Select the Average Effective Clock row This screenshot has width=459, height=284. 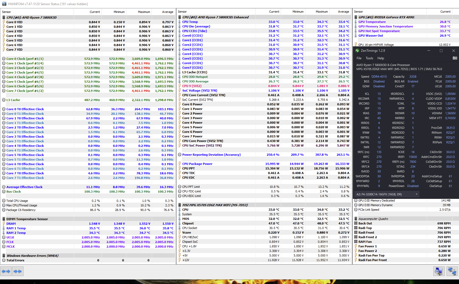pyautogui.click(x=88, y=187)
